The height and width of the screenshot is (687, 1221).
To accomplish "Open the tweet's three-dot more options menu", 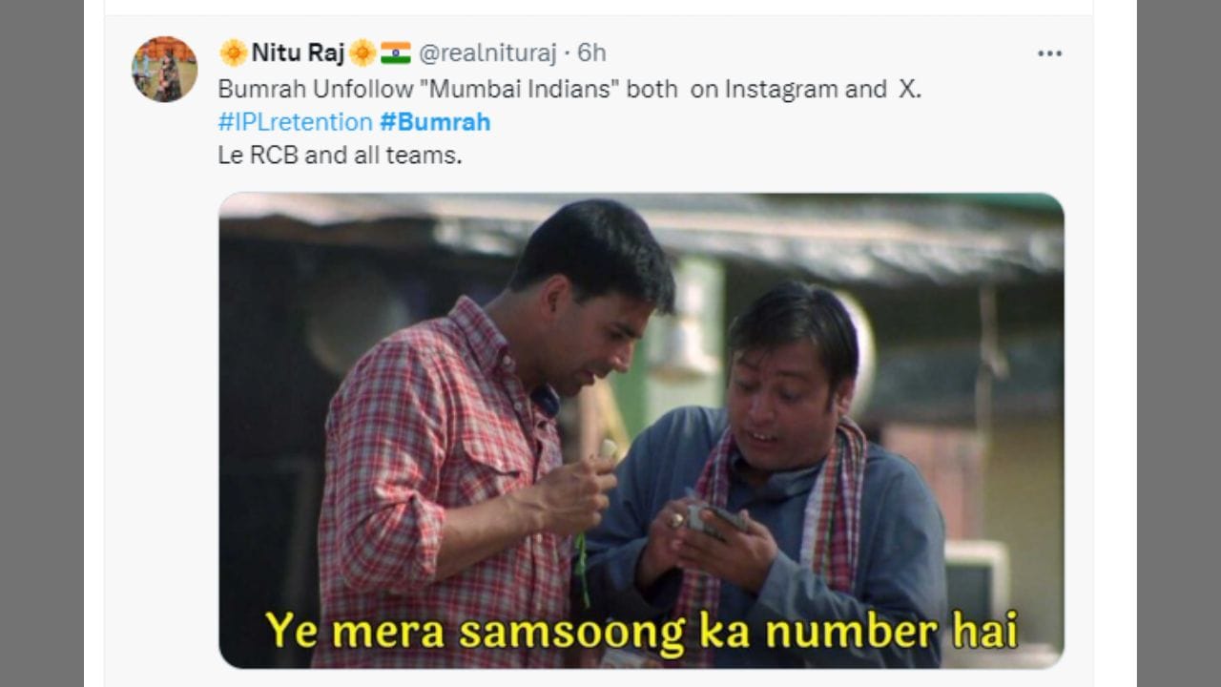I will point(1049,53).
